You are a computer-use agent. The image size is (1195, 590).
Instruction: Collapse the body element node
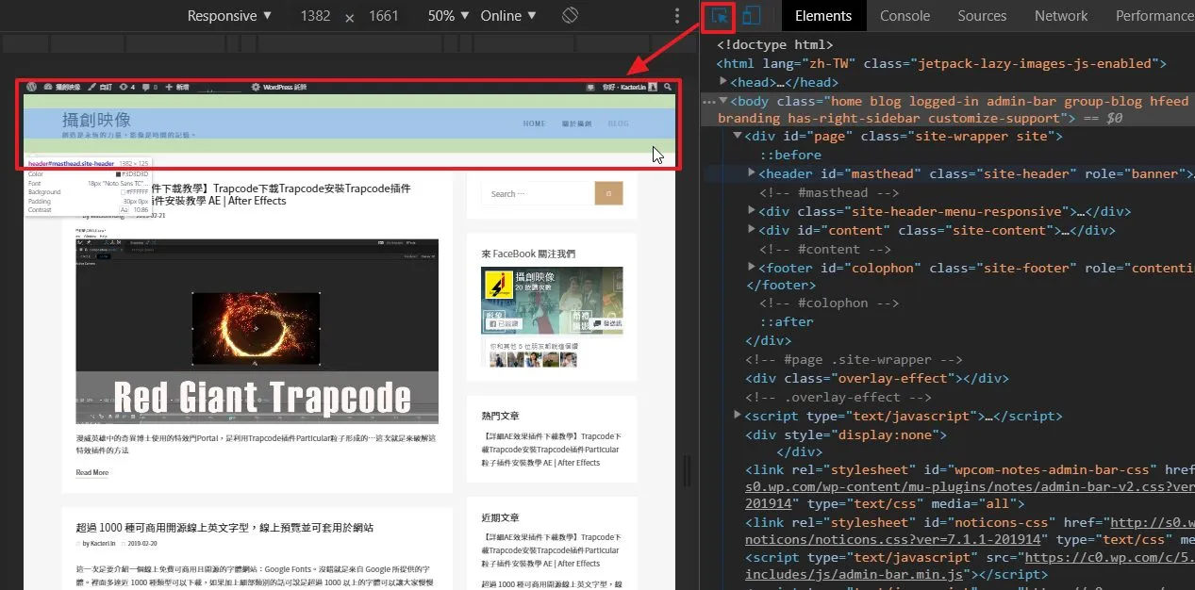coord(723,101)
